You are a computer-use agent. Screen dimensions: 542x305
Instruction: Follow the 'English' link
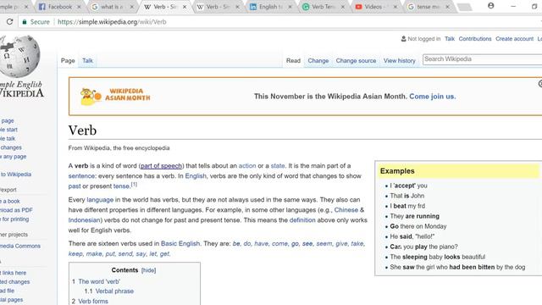[196, 175]
